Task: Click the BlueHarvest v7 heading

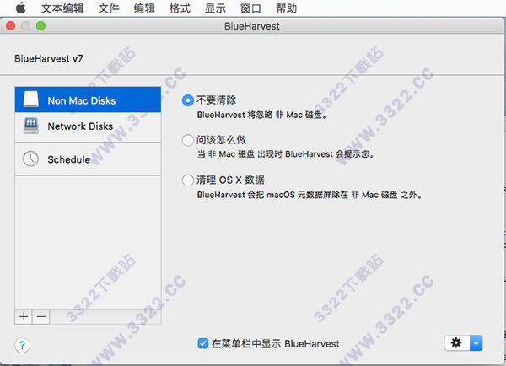Action: (49, 58)
